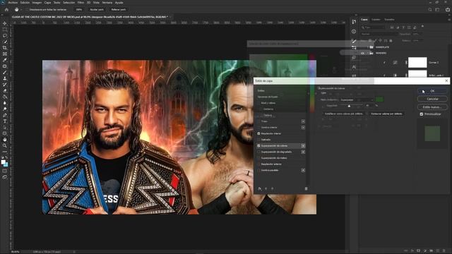Switch to the Canales tab

tap(376, 20)
